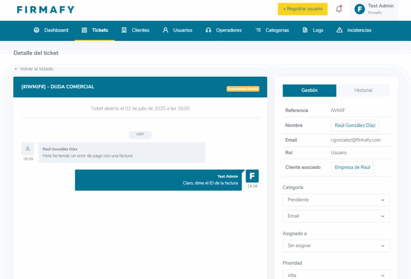The image size is (411, 279).
Task: Open the Sin asignar assignee dropdown
Action: click(x=336, y=246)
